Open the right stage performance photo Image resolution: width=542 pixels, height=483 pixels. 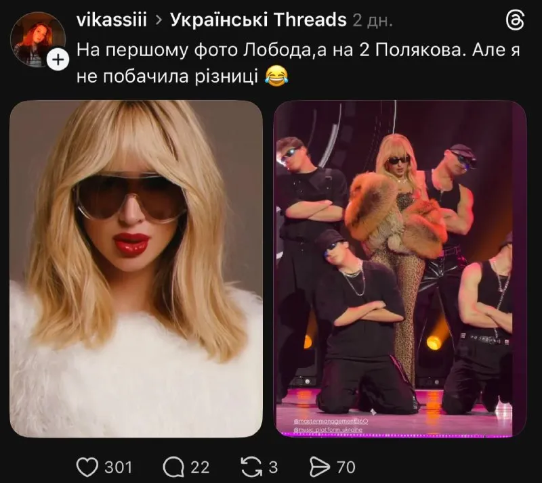pyautogui.click(x=399, y=269)
